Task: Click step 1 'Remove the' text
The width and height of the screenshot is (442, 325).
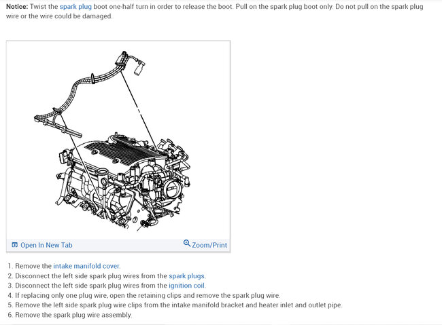Action: pos(33,266)
